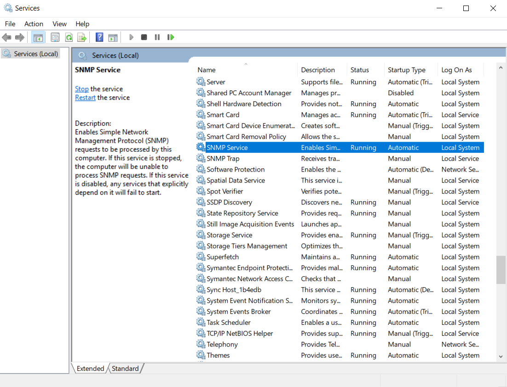Viewport: 507px width, 387px height.
Task: Switch to the Standard tab
Action: click(125, 368)
